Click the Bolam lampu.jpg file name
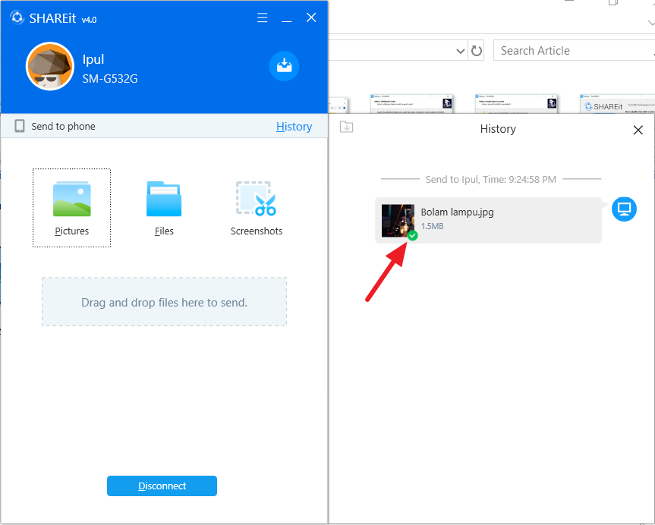This screenshot has height=525, width=655. point(458,212)
